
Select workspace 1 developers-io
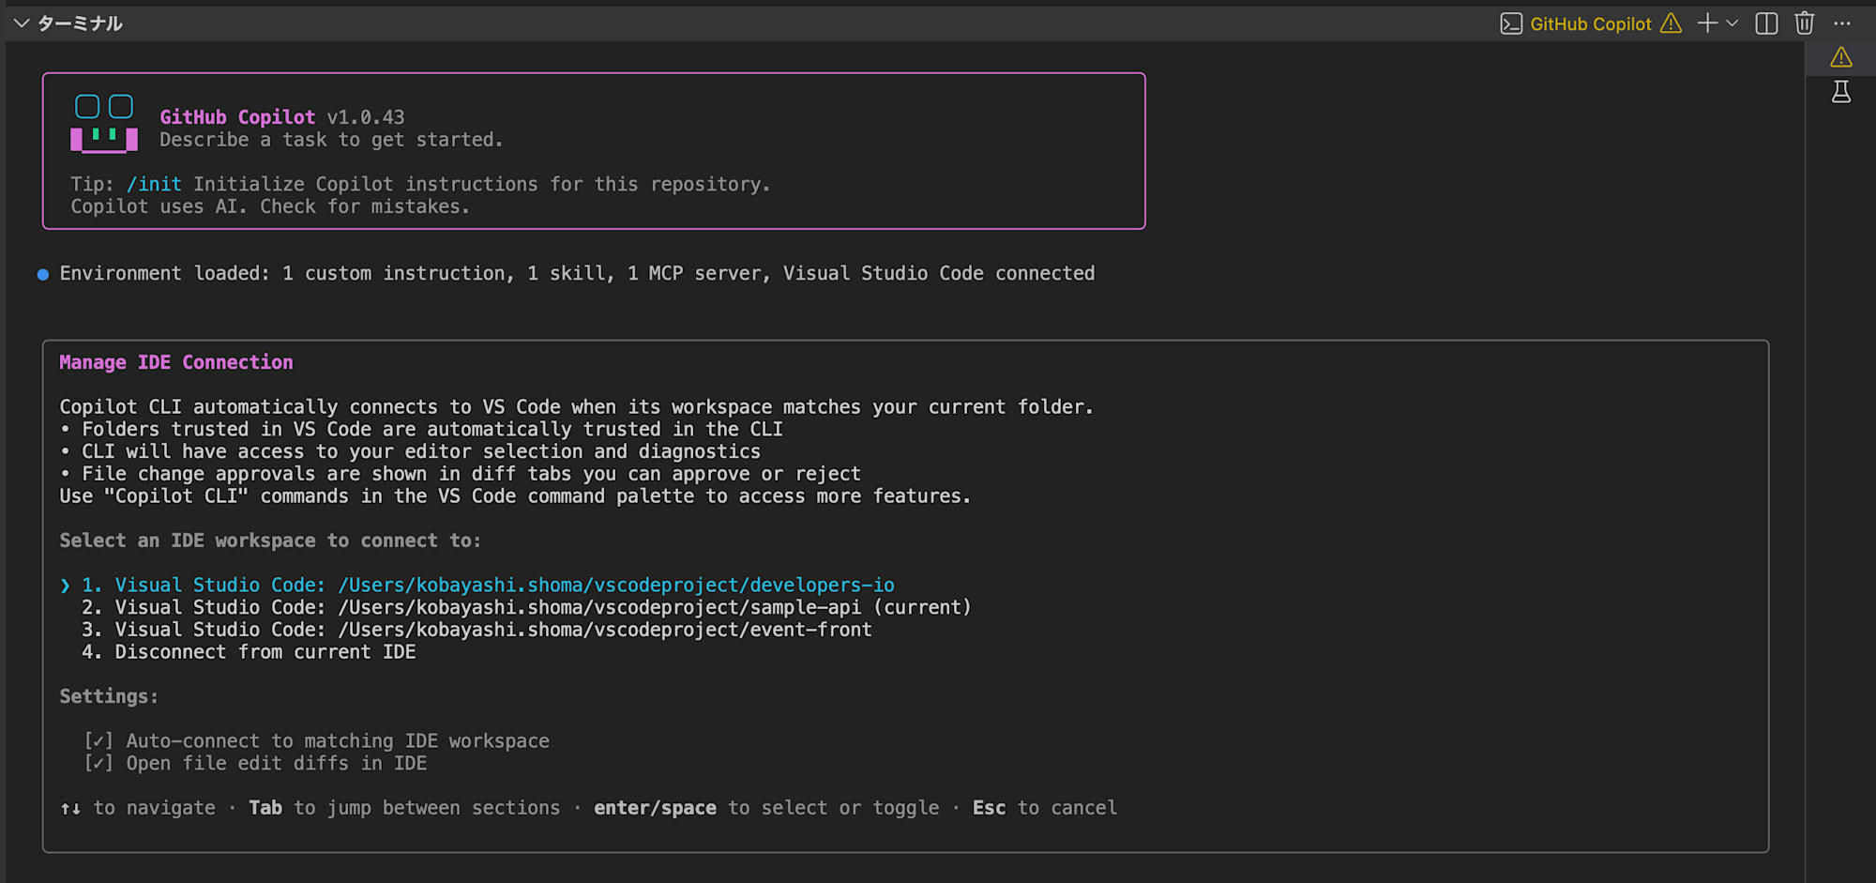(x=488, y=586)
